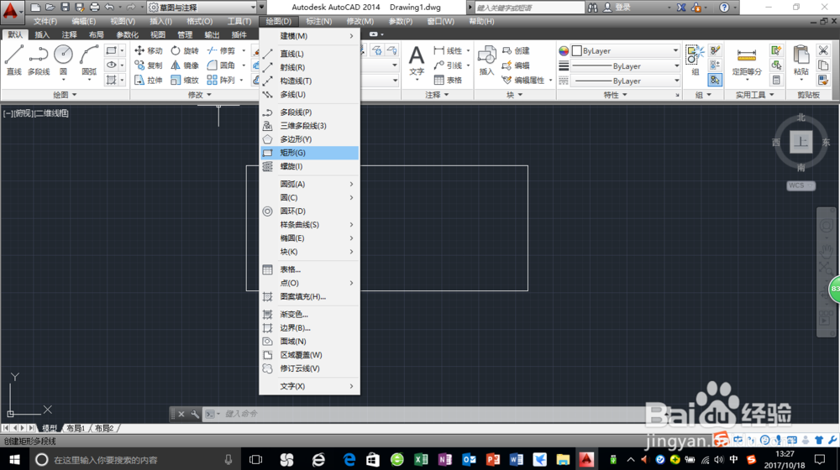Open the 圆弧(A) submenu

click(x=309, y=184)
